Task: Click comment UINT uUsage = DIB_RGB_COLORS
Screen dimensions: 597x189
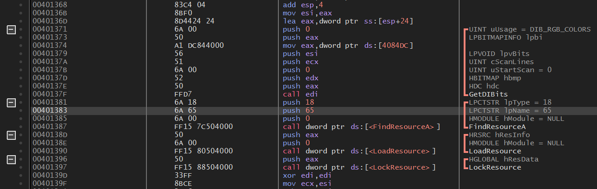Action: pyautogui.click(x=530, y=29)
